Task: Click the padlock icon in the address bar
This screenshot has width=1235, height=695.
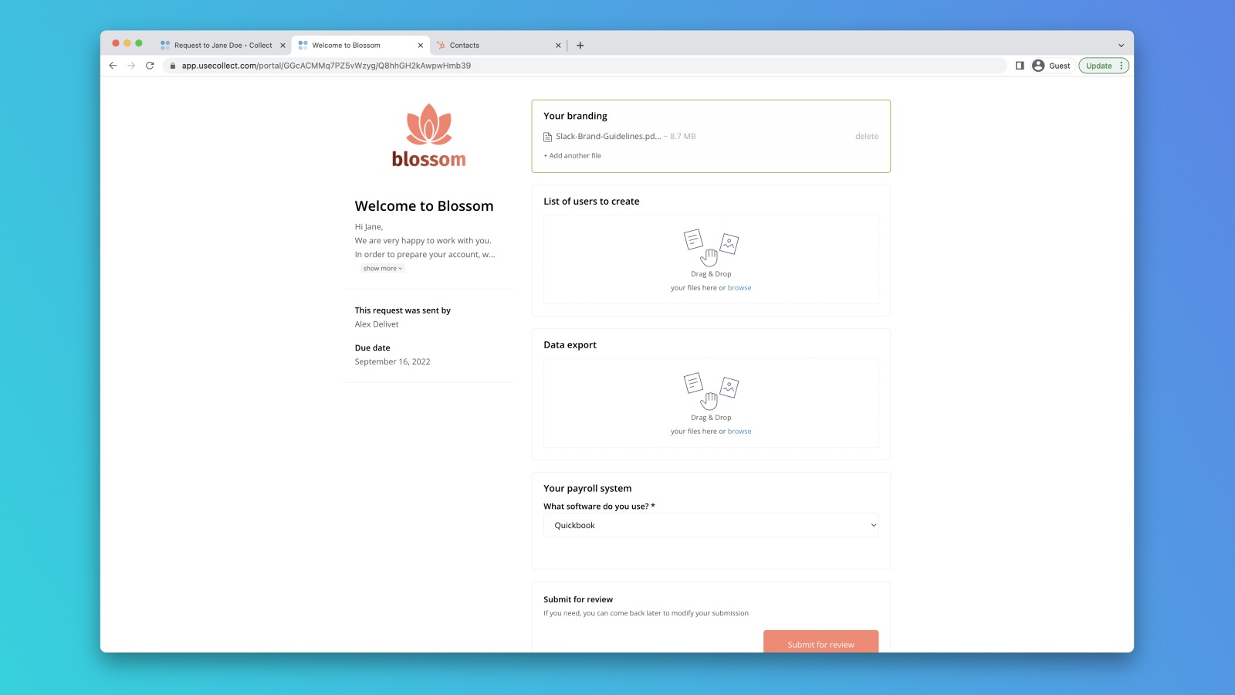Action: tap(173, 66)
